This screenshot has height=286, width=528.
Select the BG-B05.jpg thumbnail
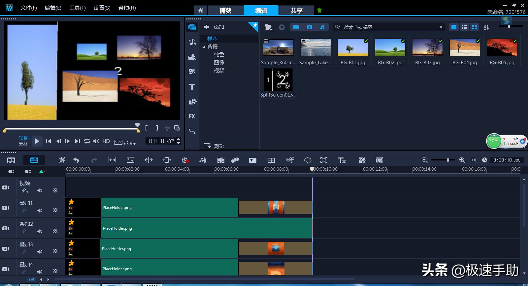pos(502,47)
